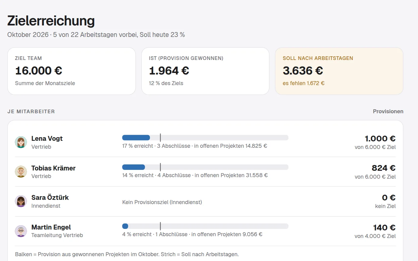Click Lena Vogt's progress bar
The height and width of the screenshot is (261, 418).
tap(205, 138)
